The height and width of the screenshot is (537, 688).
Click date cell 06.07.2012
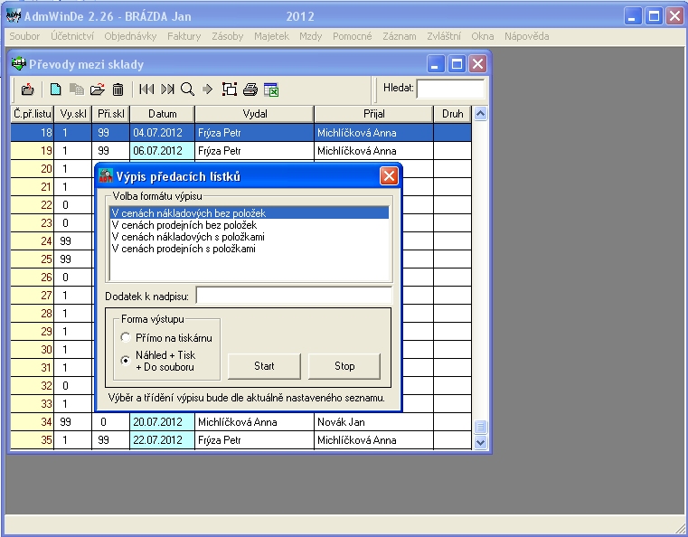coord(163,151)
